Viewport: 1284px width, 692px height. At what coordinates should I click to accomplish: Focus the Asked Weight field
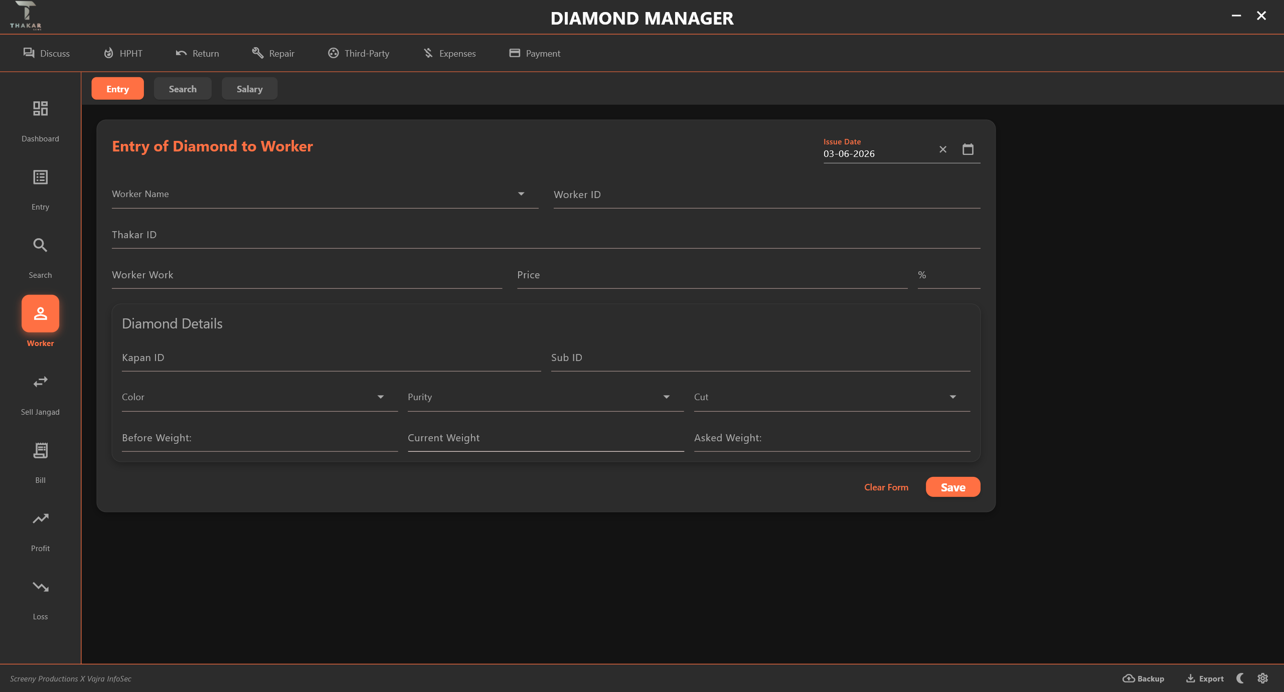click(x=832, y=438)
